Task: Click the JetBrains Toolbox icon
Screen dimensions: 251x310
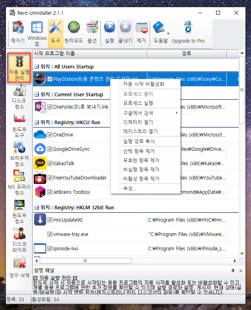Action: click(40, 192)
